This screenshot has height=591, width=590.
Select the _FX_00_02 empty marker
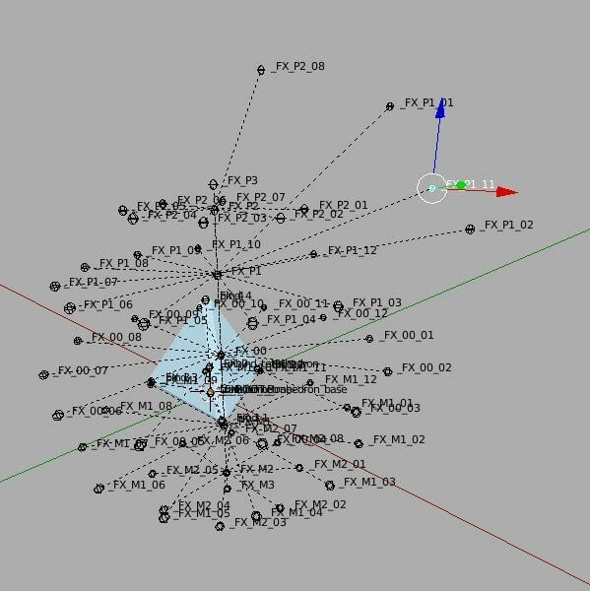[x=387, y=371]
